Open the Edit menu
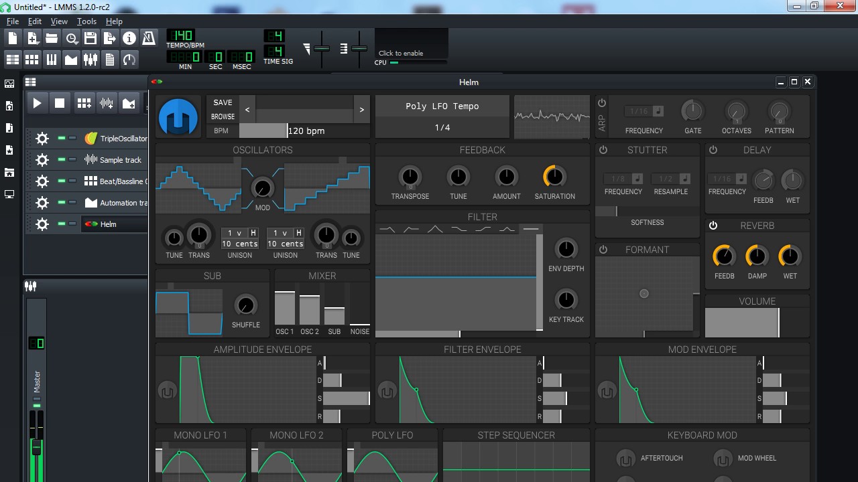 35,21
